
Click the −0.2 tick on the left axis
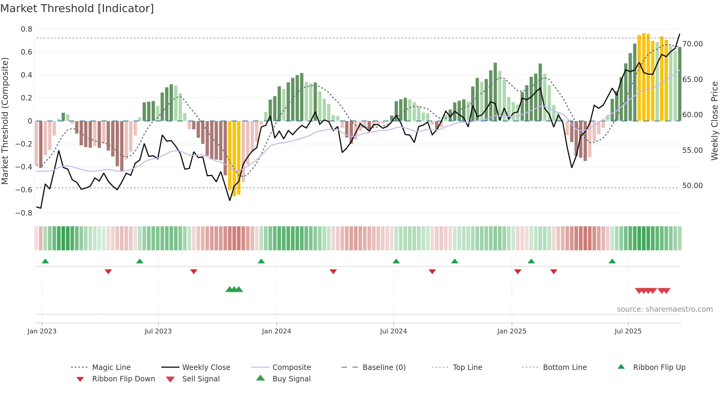(24, 144)
